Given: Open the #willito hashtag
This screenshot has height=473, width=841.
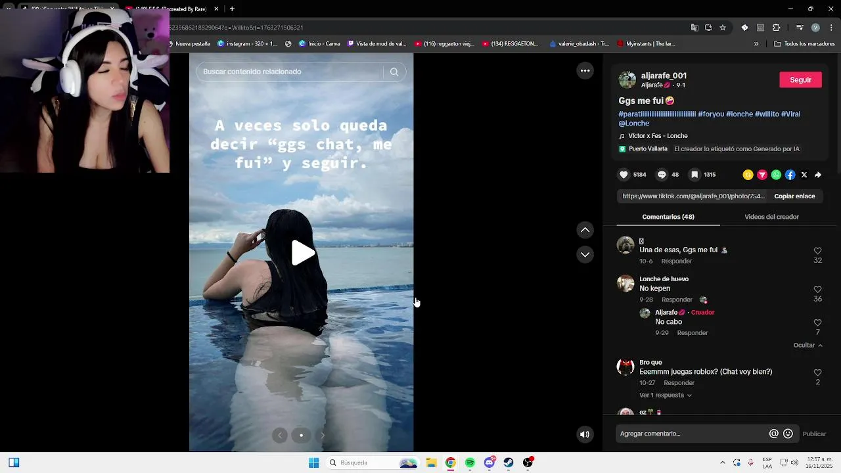Looking at the screenshot, I should (767, 114).
